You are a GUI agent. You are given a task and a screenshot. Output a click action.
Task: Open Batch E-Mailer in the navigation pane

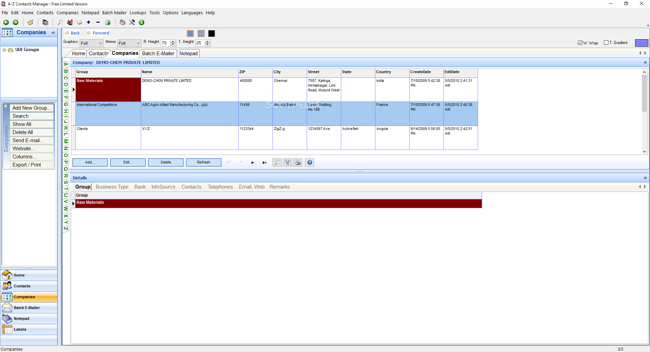click(29, 308)
